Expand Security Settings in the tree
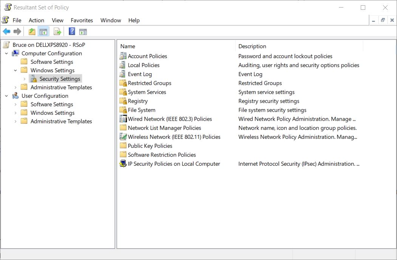Screen dimensions: 397x260 (24, 78)
